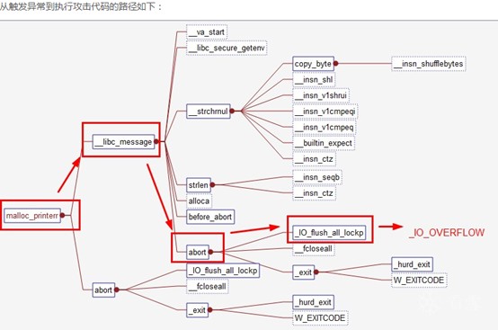Toggle the strlen connector dot

pyautogui.click(x=212, y=184)
